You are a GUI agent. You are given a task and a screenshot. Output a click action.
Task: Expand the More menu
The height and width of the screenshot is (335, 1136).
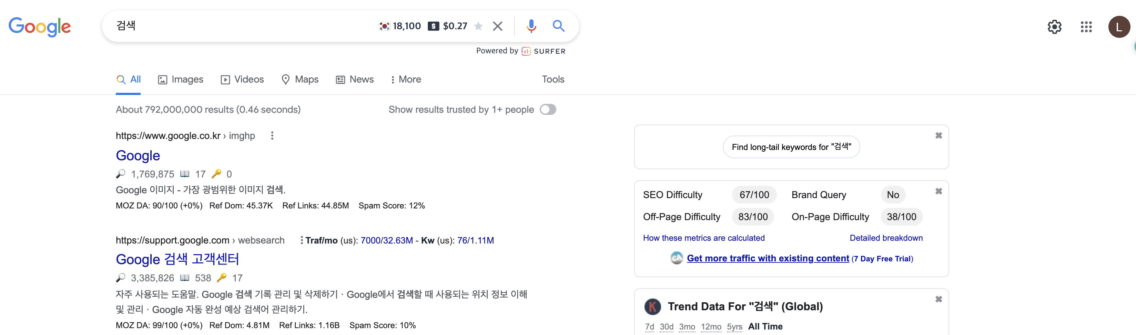coord(406,79)
